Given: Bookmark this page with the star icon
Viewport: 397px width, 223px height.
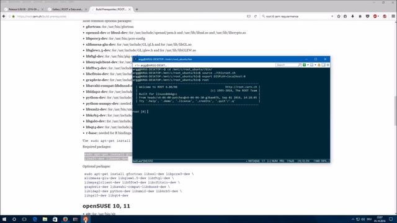Looking at the screenshot, I should (x=339, y=16).
